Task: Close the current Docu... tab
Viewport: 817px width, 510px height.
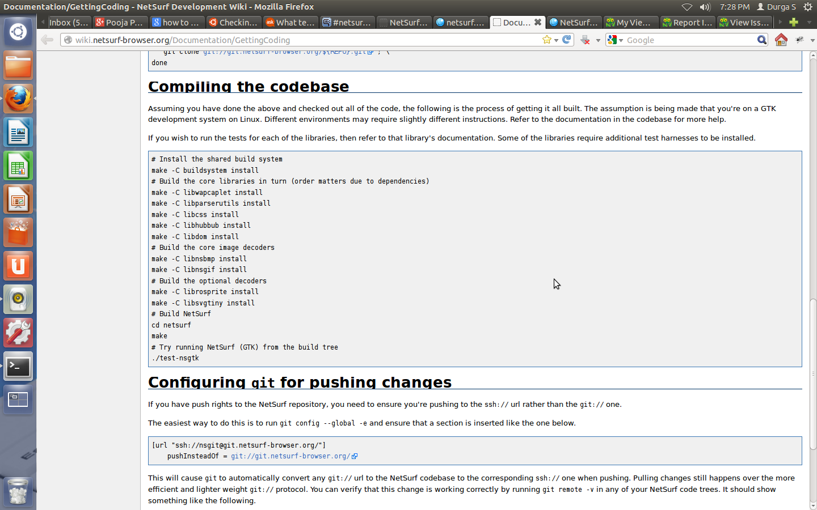Action: click(x=538, y=22)
